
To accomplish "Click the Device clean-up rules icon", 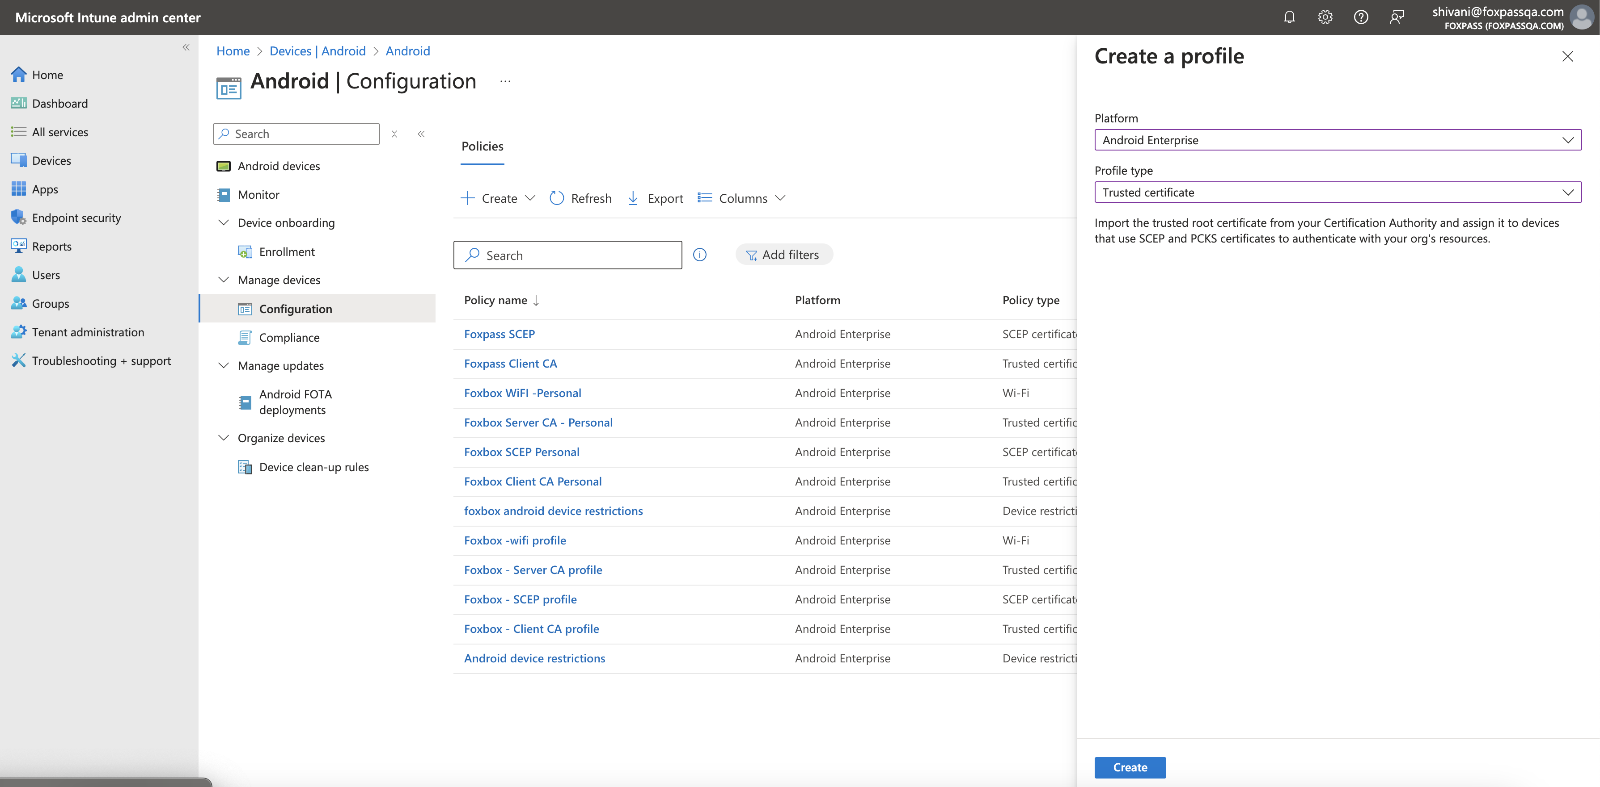I will [245, 467].
